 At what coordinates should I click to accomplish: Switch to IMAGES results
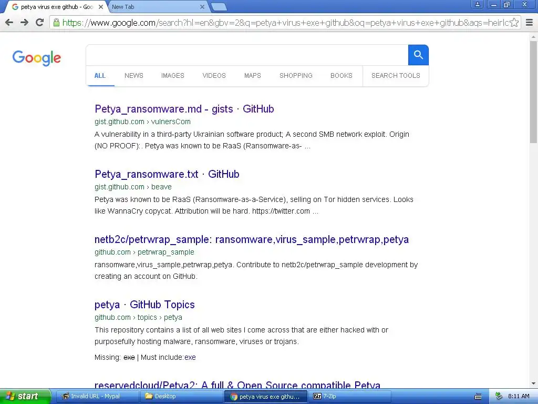coord(172,76)
